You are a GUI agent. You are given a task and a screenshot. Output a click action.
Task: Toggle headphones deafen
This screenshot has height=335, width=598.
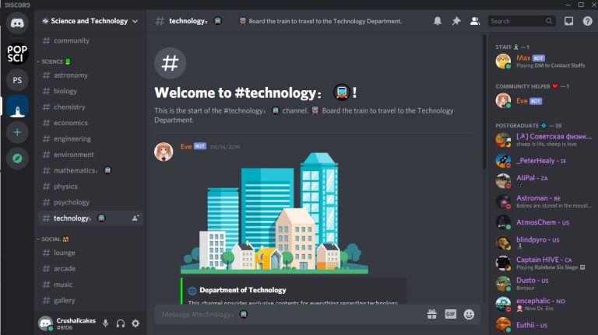(x=121, y=323)
